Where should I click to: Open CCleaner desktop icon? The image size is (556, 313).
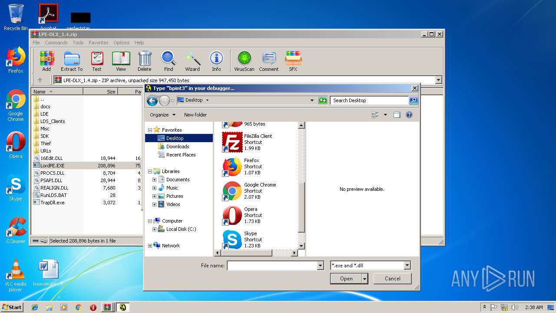click(x=16, y=230)
